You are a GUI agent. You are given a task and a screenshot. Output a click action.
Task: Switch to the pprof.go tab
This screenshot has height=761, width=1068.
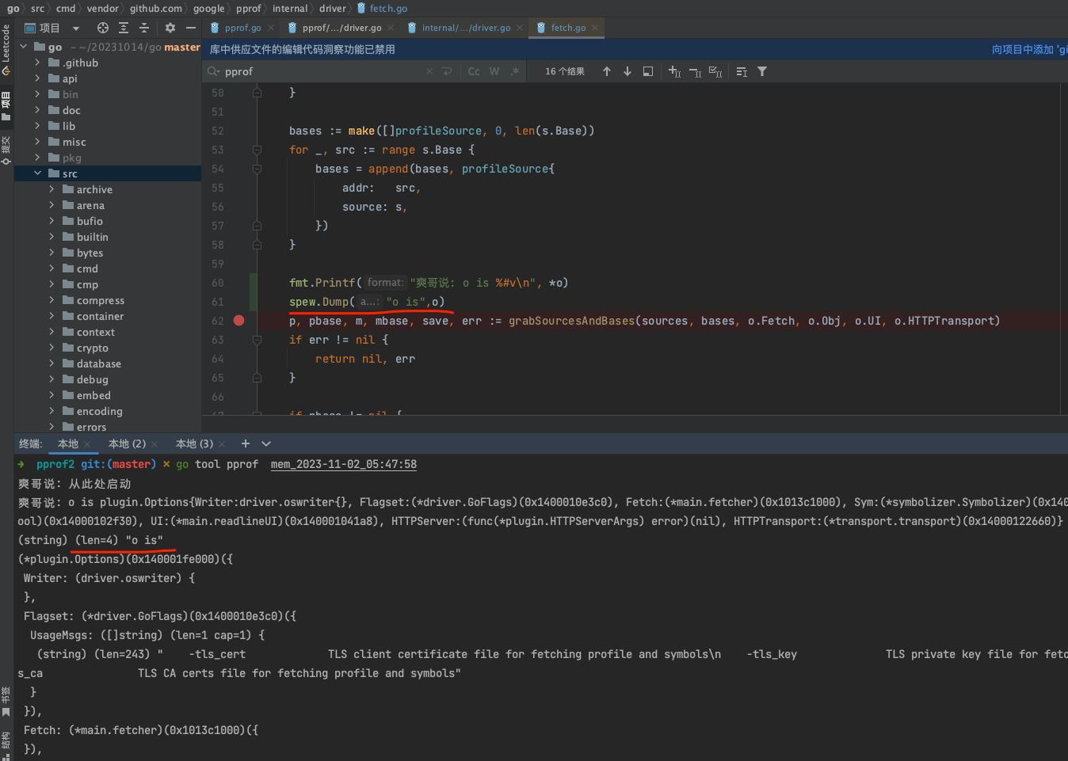click(x=242, y=28)
